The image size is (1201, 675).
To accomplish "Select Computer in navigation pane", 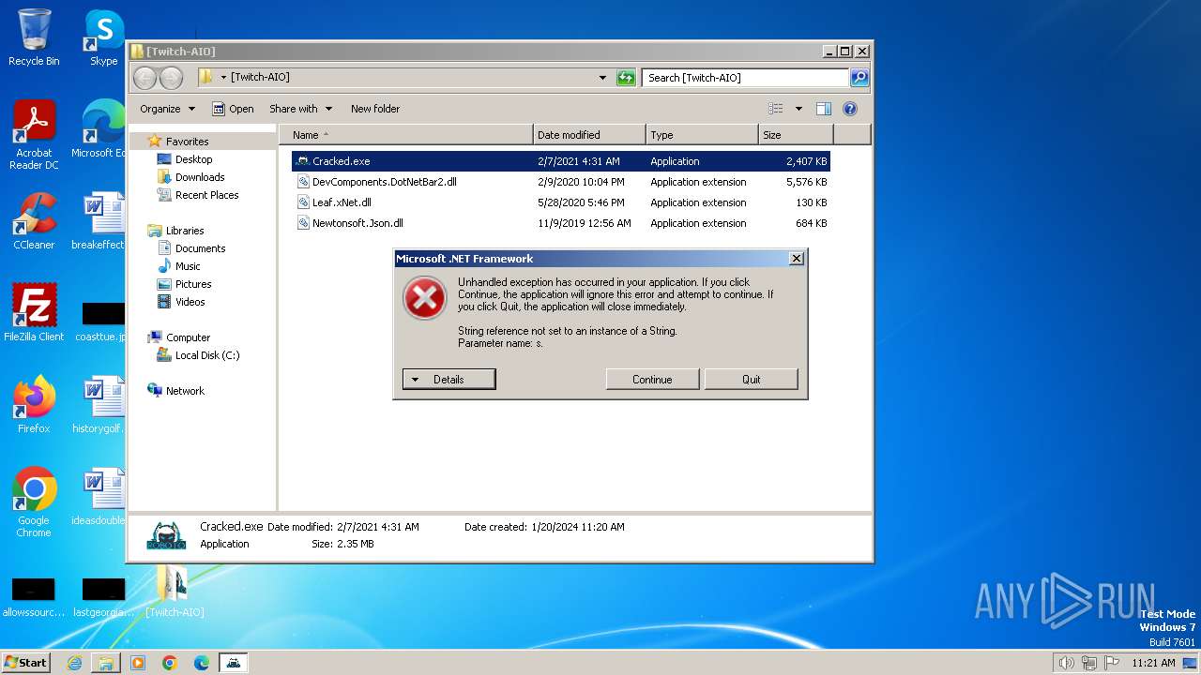I will 188,337.
